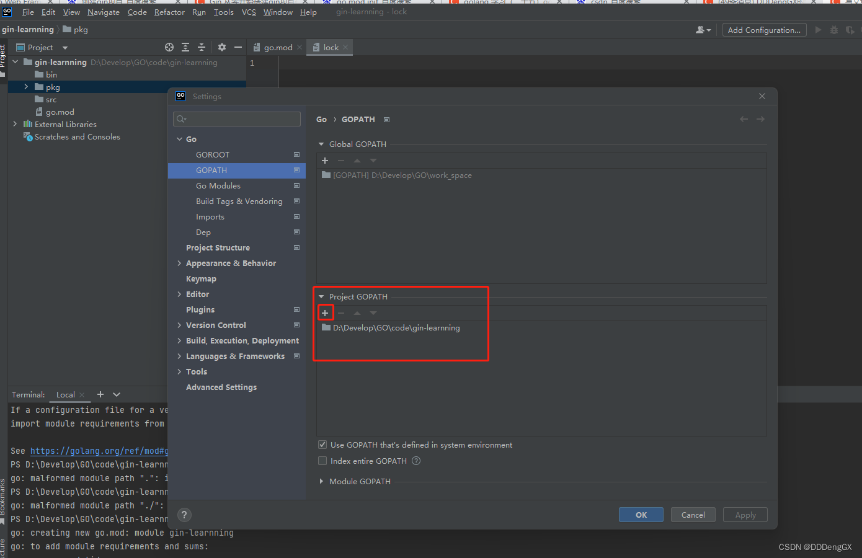
Task: Select opened file locate icon in Project panel
Action: coord(169,47)
